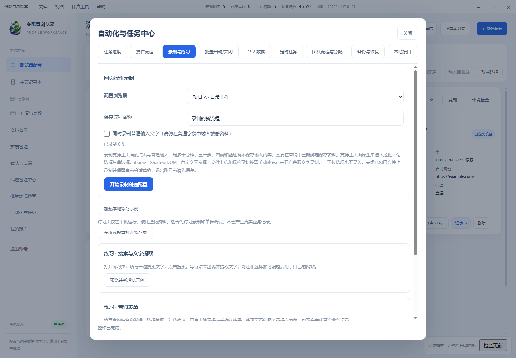Click the dialog scrollbar down arrow
Viewport: 516px width, 358px height.
point(416,318)
